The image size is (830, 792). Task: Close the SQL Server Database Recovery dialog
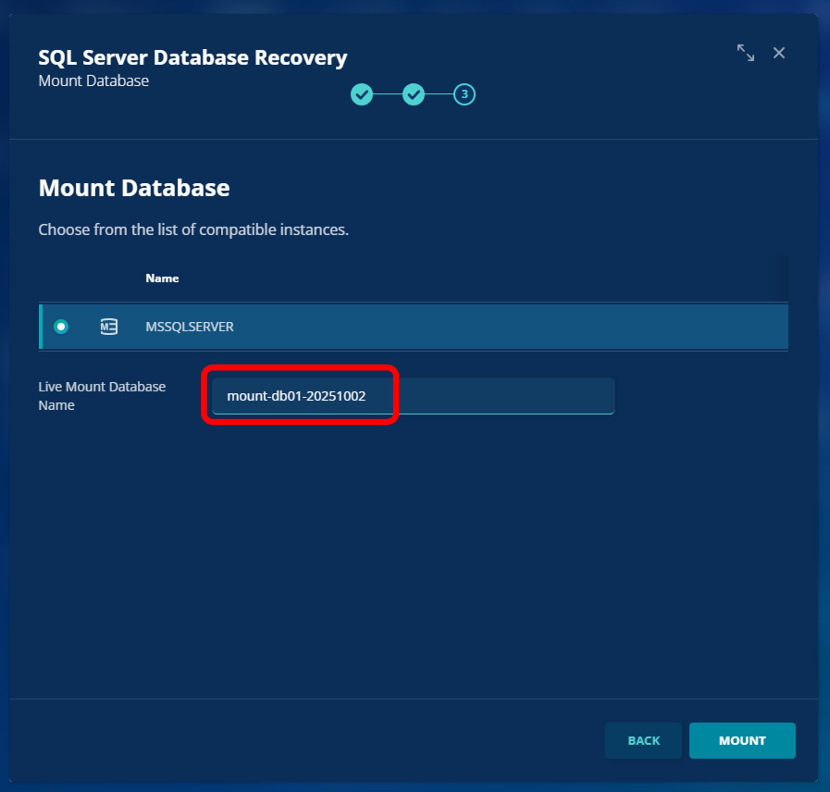(779, 53)
